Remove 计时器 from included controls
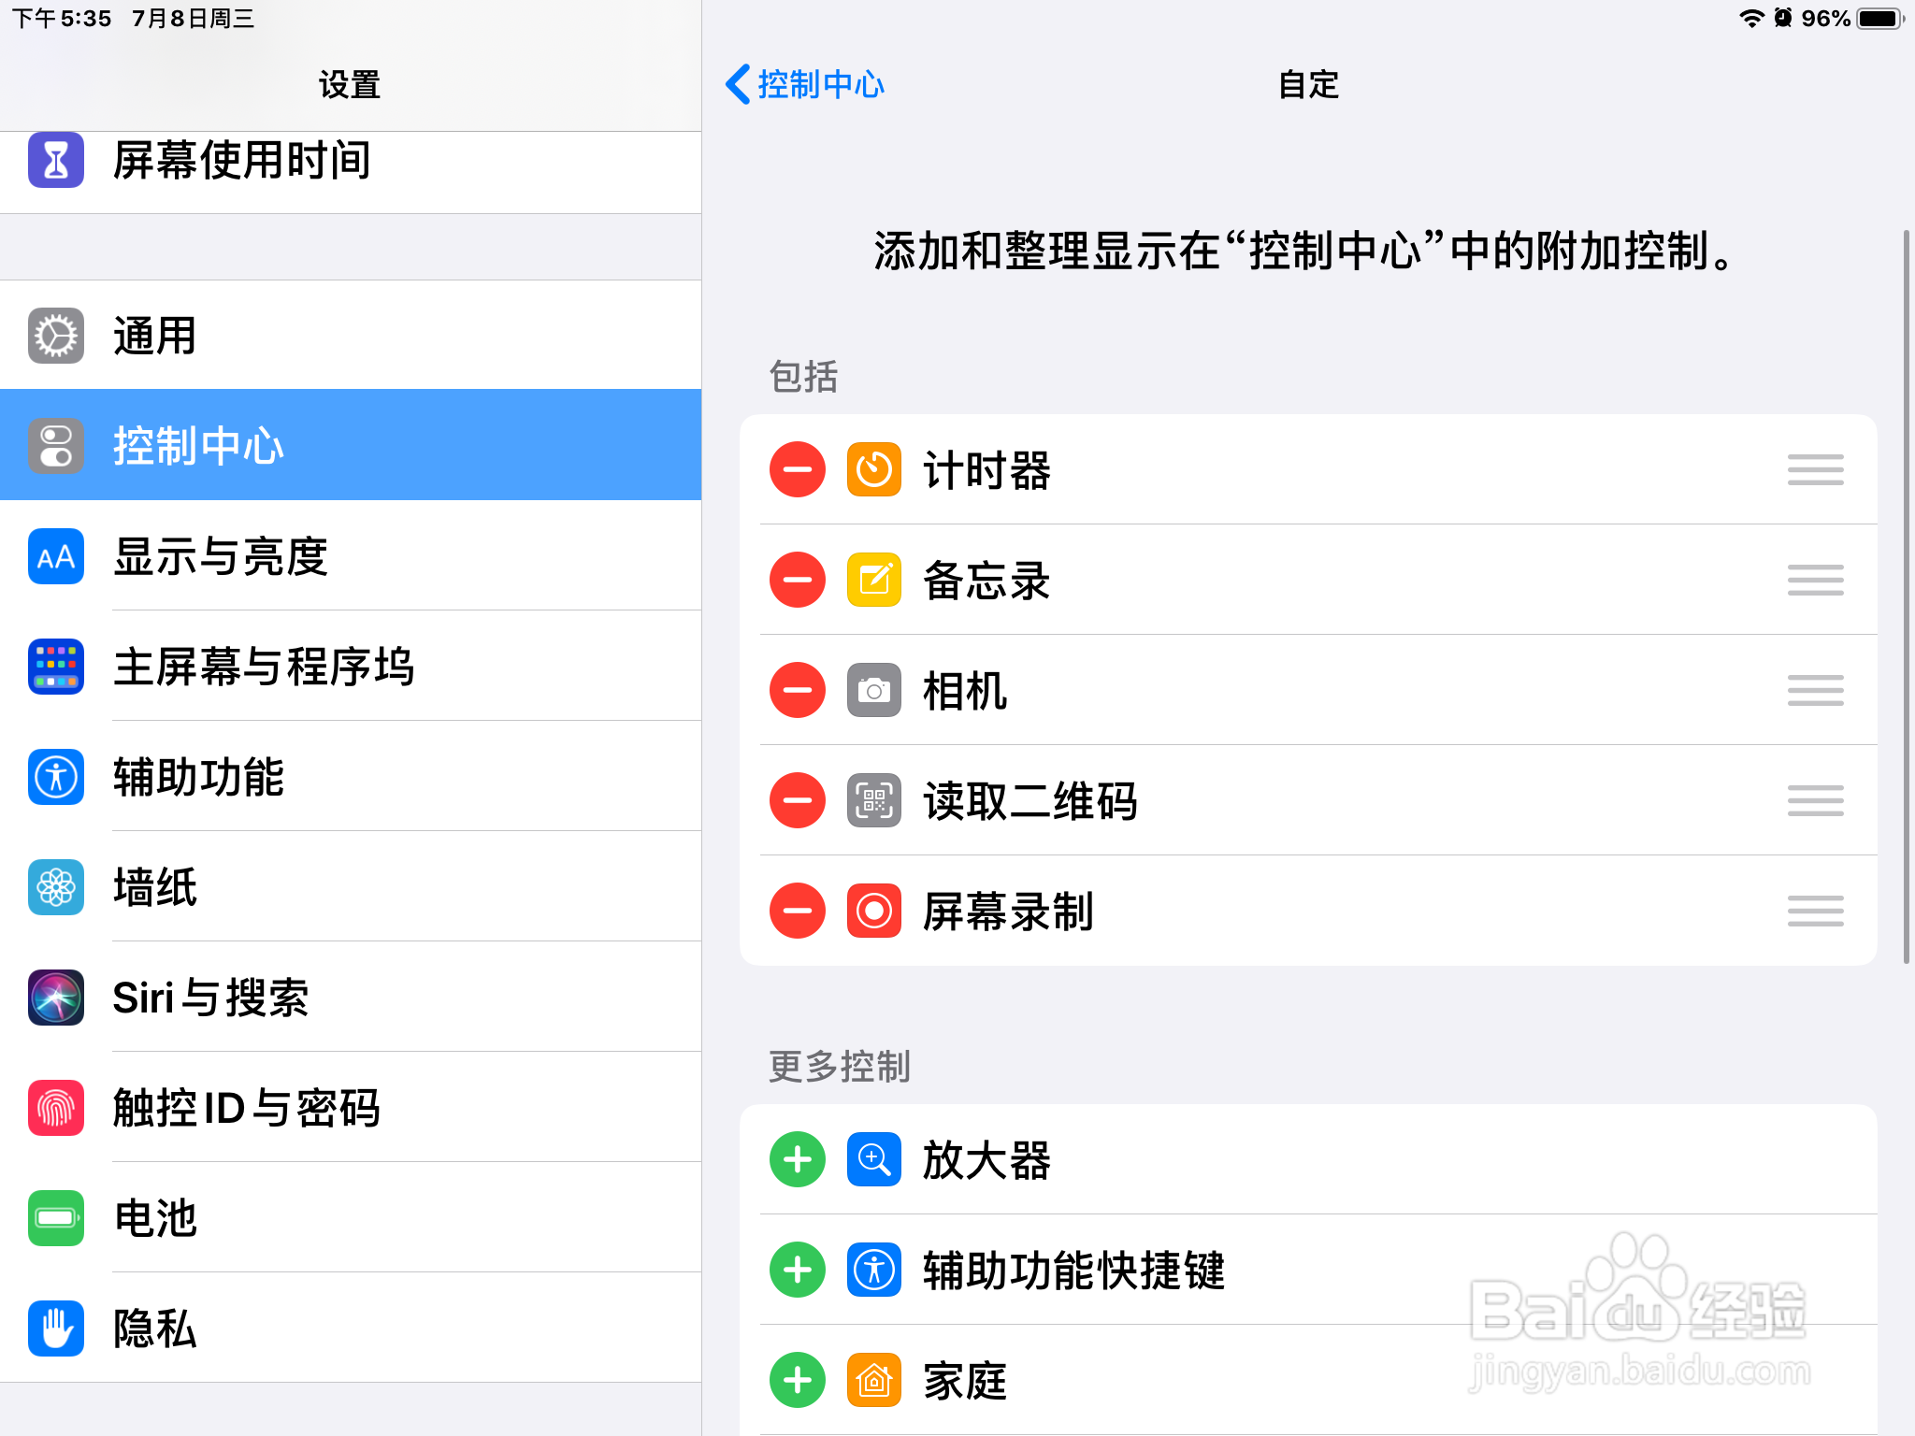1915x1436 pixels. pos(796,470)
